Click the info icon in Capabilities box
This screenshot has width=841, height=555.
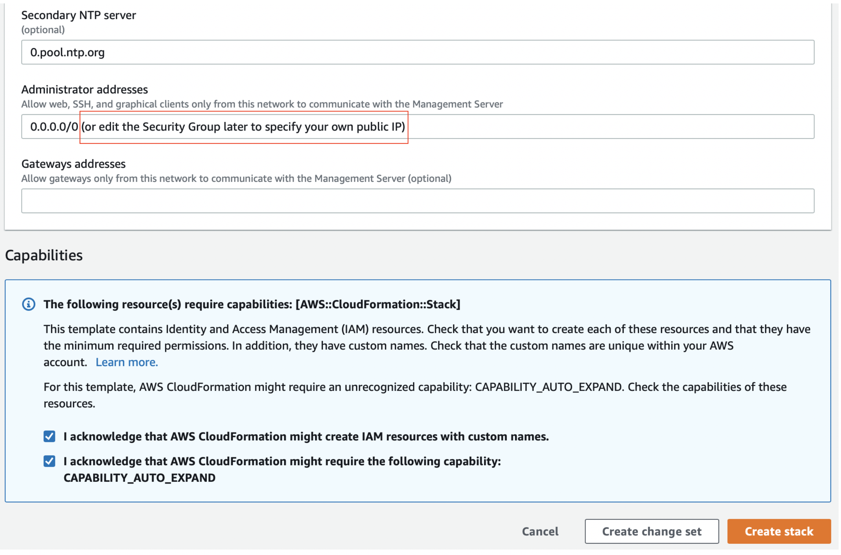[29, 305]
